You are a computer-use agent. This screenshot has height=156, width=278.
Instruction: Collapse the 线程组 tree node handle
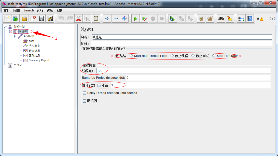pyautogui.click(x=10, y=32)
